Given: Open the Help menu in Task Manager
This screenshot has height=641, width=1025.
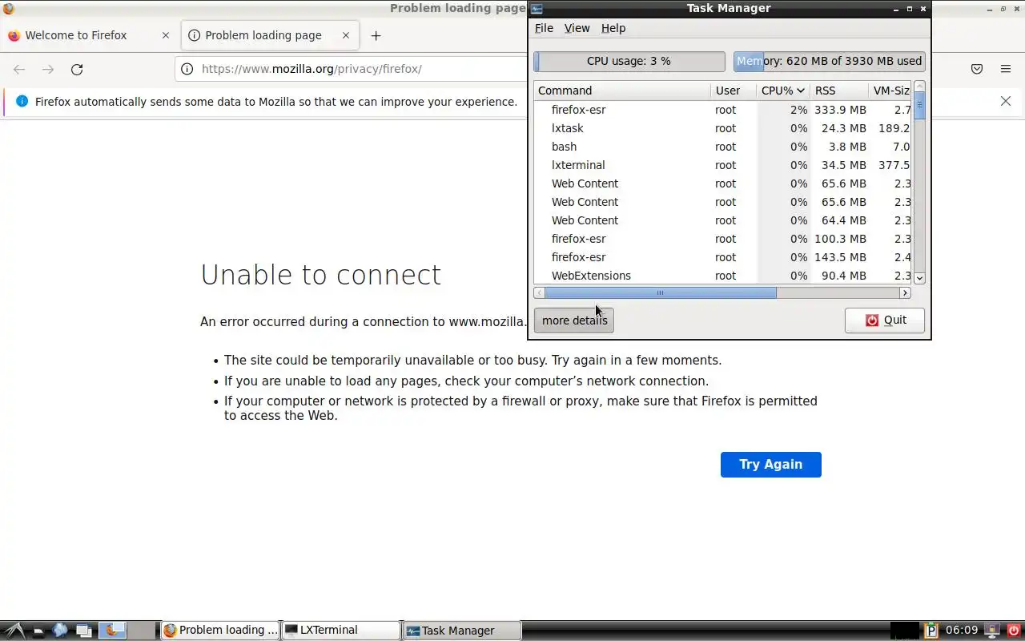Looking at the screenshot, I should [613, 28].
